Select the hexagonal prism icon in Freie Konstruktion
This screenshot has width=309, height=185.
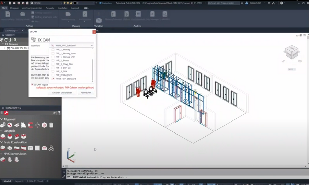point(31,148)
